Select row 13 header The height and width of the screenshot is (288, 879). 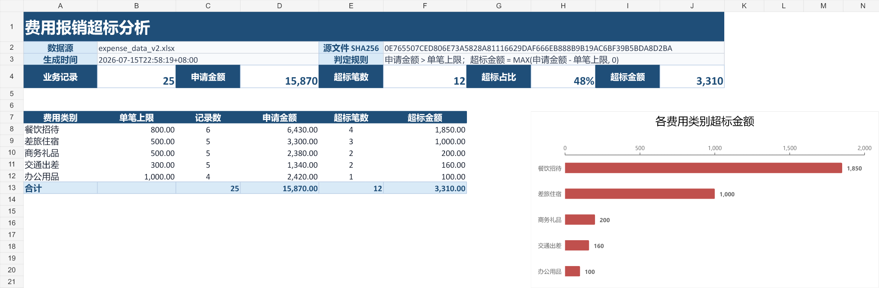pos(12,188)
